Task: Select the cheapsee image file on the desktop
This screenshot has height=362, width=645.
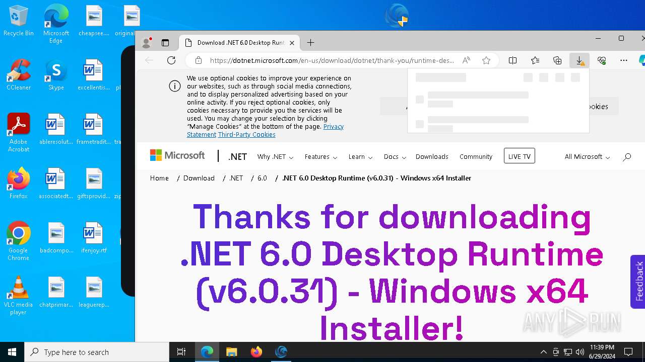Action: [94, 21]
